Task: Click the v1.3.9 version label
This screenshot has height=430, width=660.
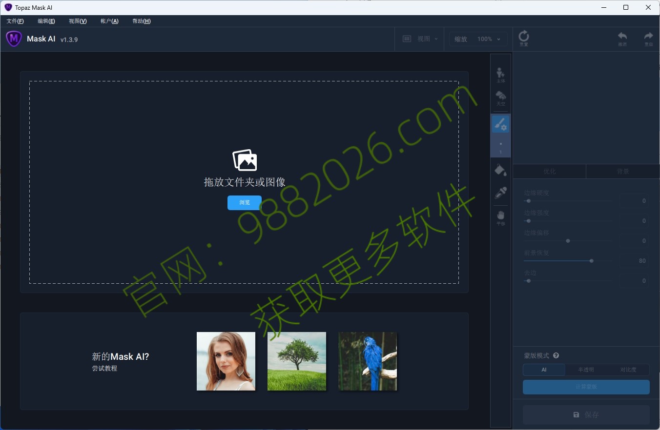Action: (x=69, y=39)
